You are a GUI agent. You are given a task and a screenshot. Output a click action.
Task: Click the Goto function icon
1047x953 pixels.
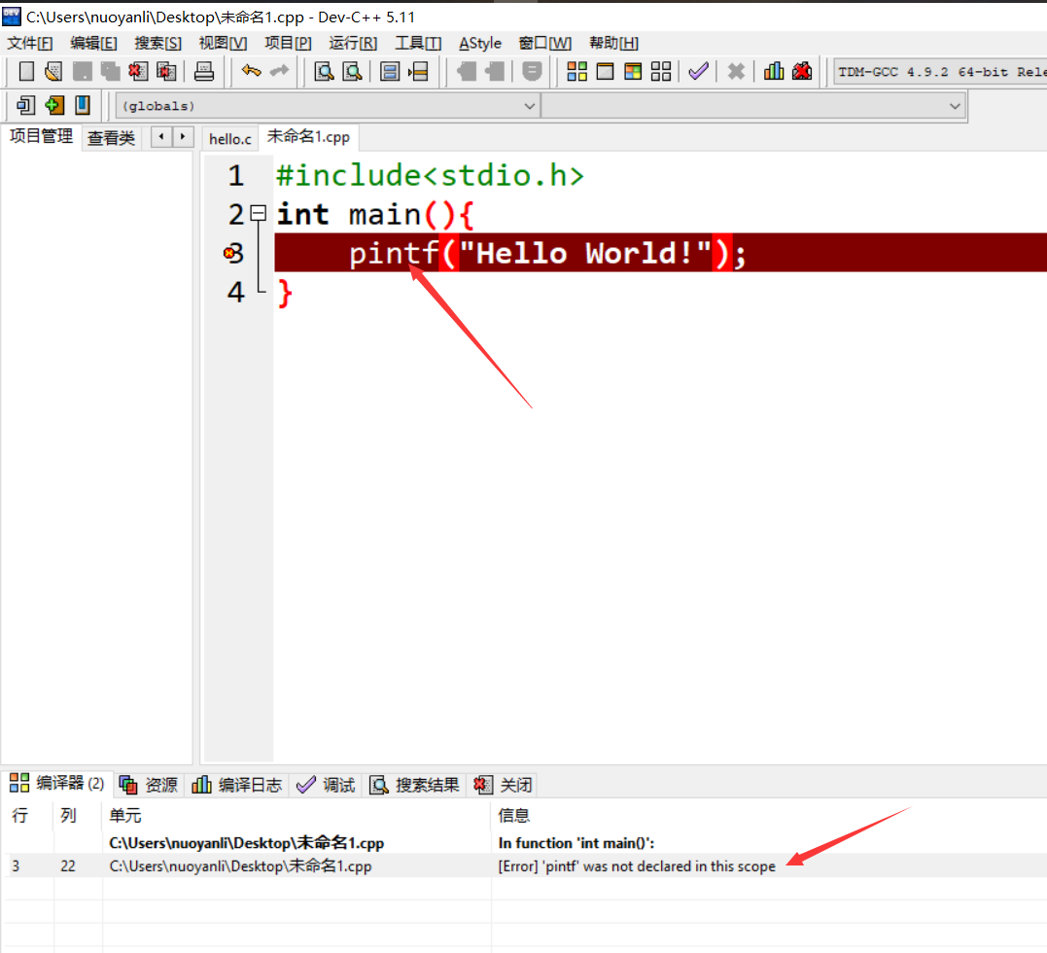[x=389, y=71]
